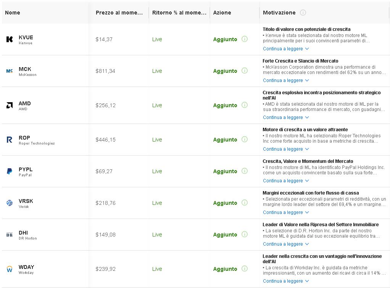Expand Continua a leggere for Verisk
The height and width of the screenshot is (288, 390).
(x=285, y=212)
